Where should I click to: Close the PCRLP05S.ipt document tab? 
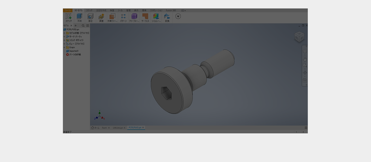pyautogui.click(x=143, y=128)
